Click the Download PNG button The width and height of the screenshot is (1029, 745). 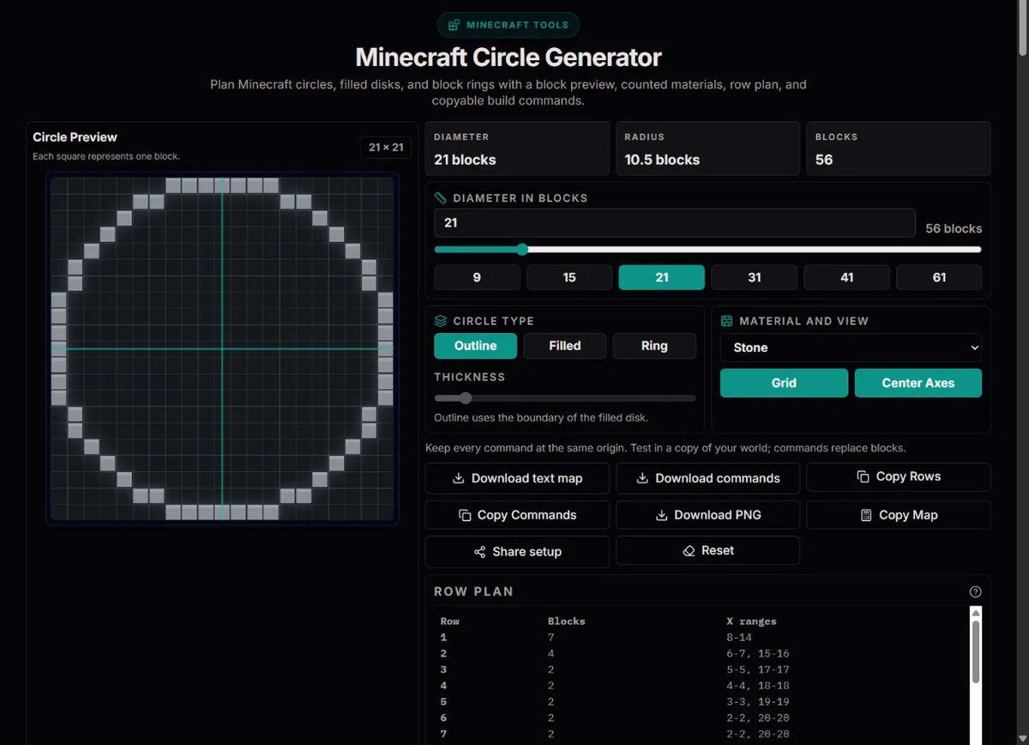[708, 515]
